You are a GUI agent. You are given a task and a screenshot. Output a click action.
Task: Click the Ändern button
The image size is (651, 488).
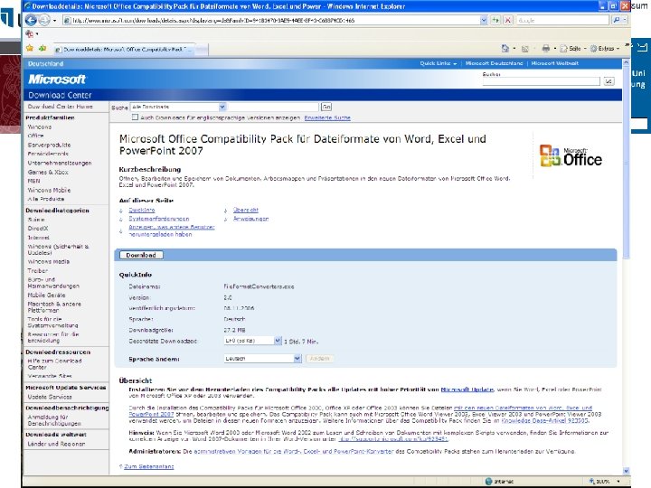click(320, 359)
